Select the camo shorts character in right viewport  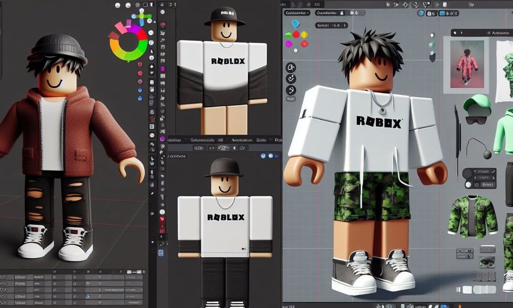coord(366,162)
